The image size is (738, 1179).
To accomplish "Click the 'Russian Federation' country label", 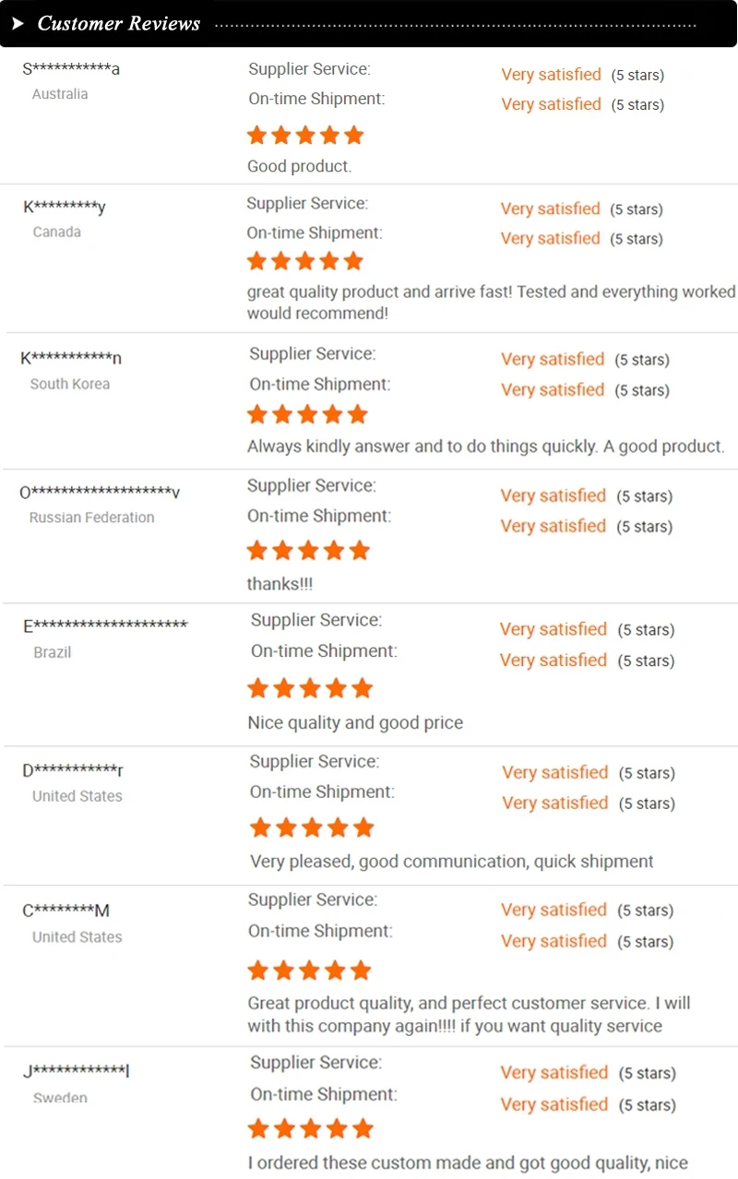I will [91, 518].
